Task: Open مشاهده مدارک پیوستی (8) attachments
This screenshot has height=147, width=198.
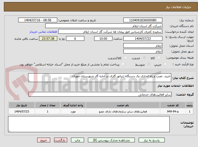Action: [111, 140]
